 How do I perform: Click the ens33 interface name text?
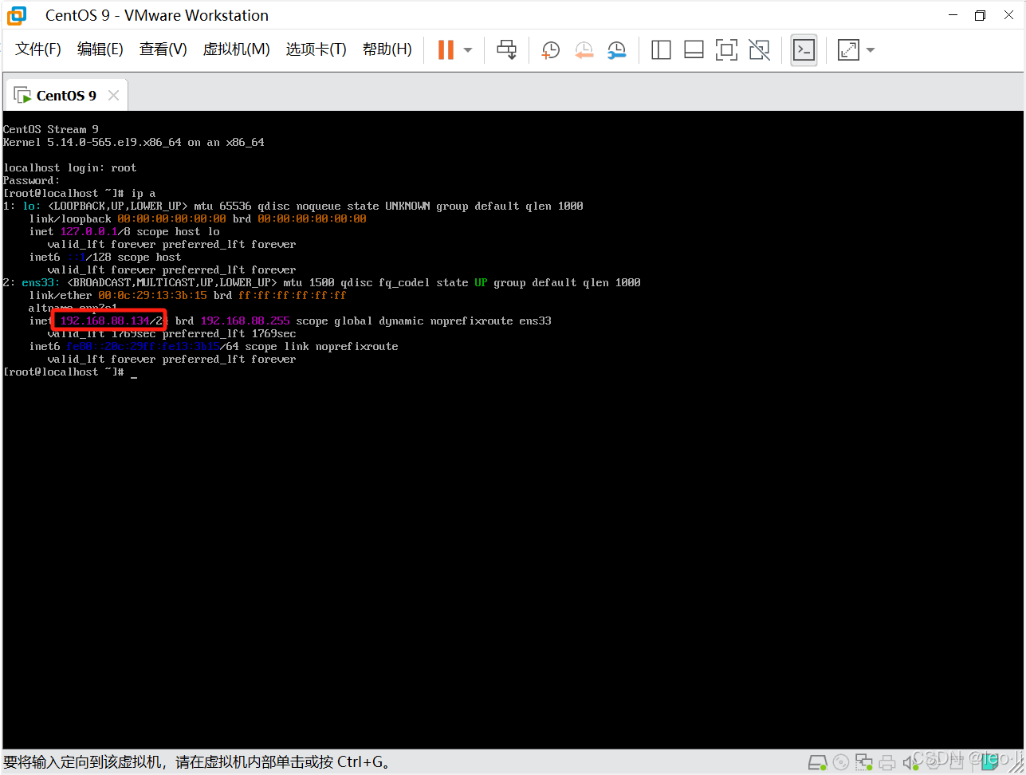38,283
